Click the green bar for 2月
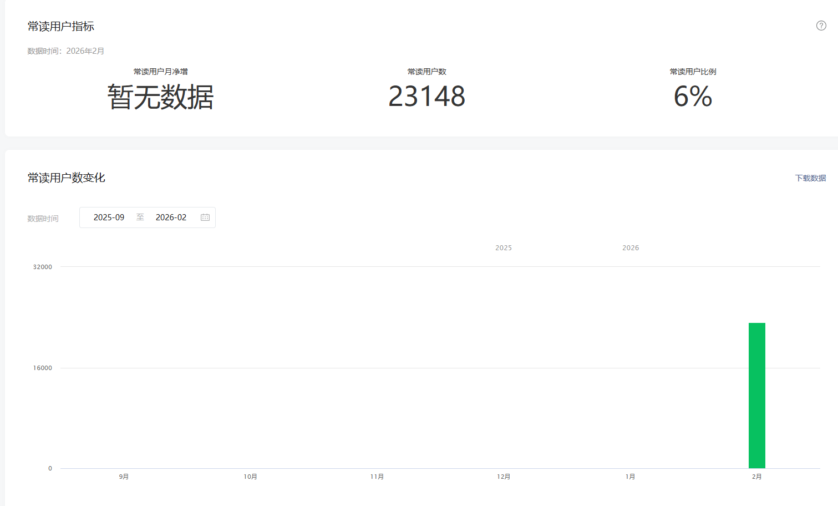Screen dimensions: 838x506 (756, 395)
